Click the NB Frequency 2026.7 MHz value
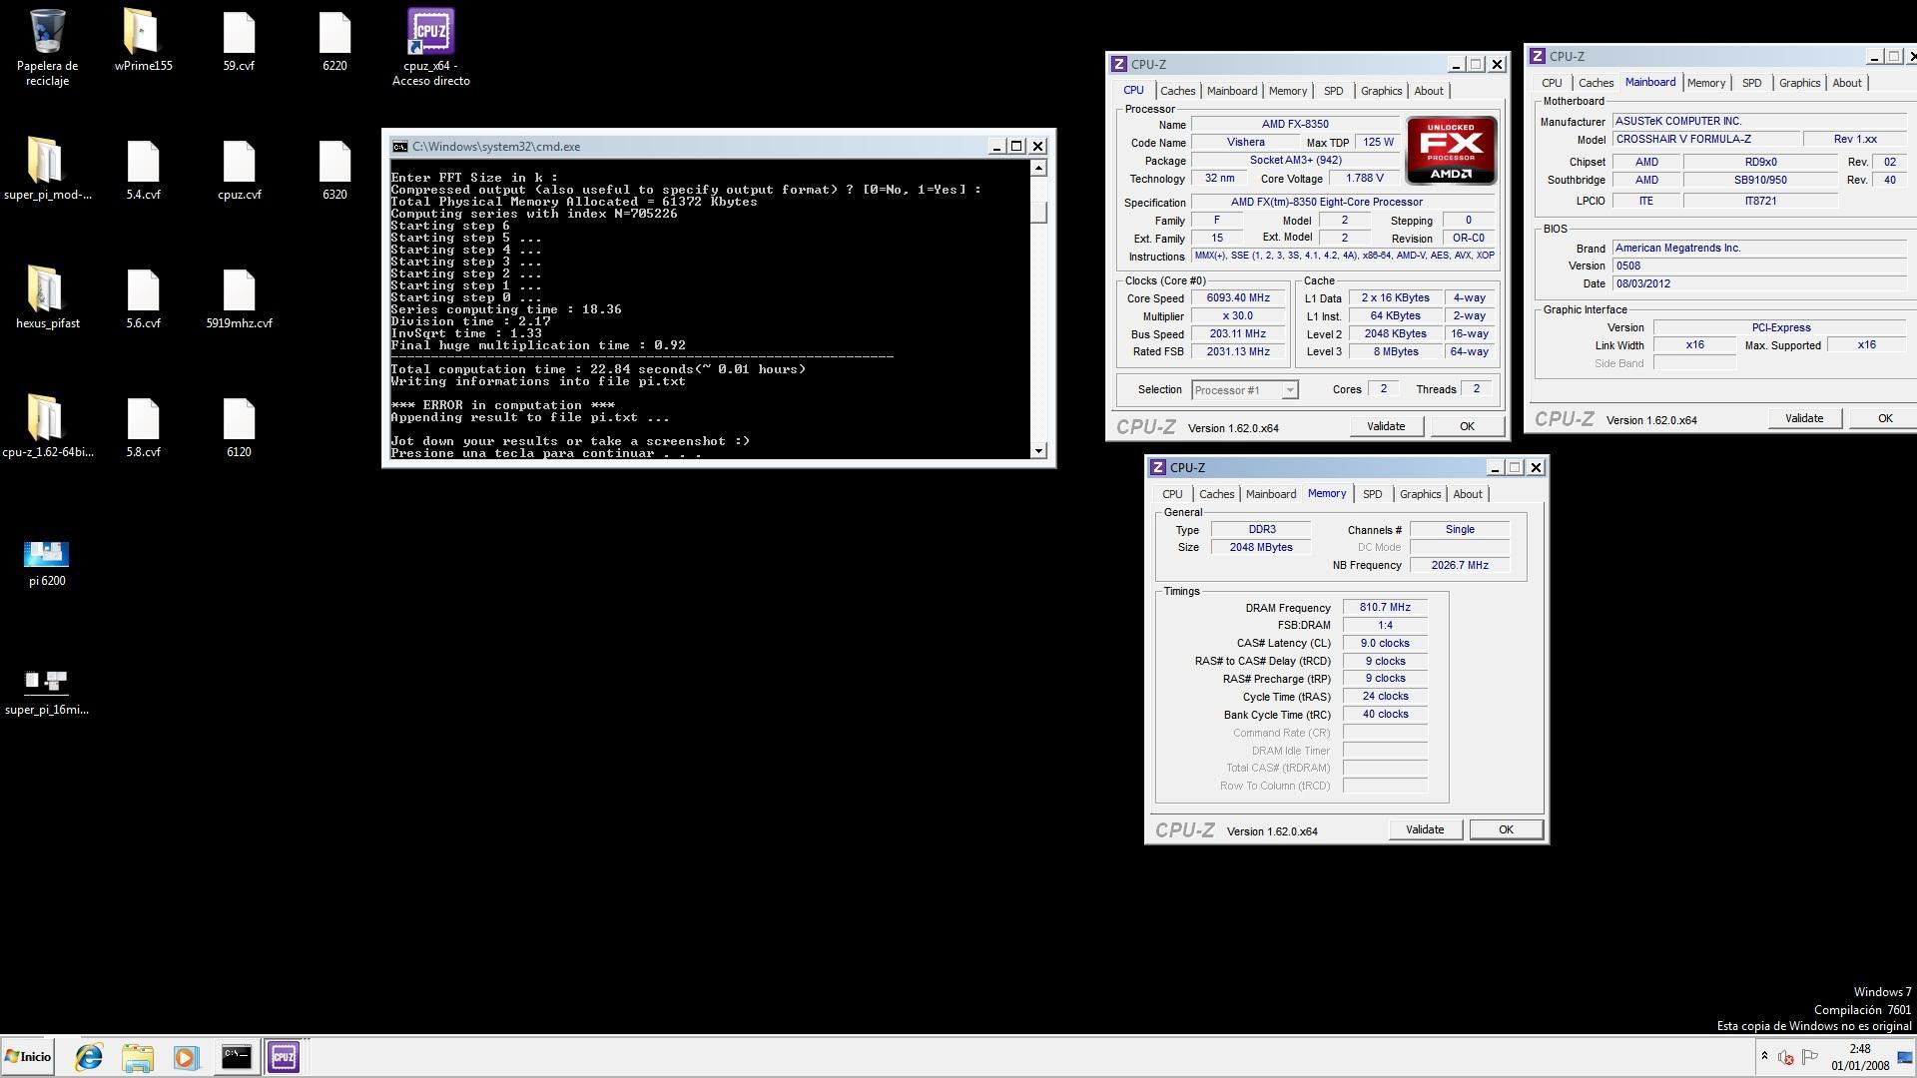 point(1459,565)
